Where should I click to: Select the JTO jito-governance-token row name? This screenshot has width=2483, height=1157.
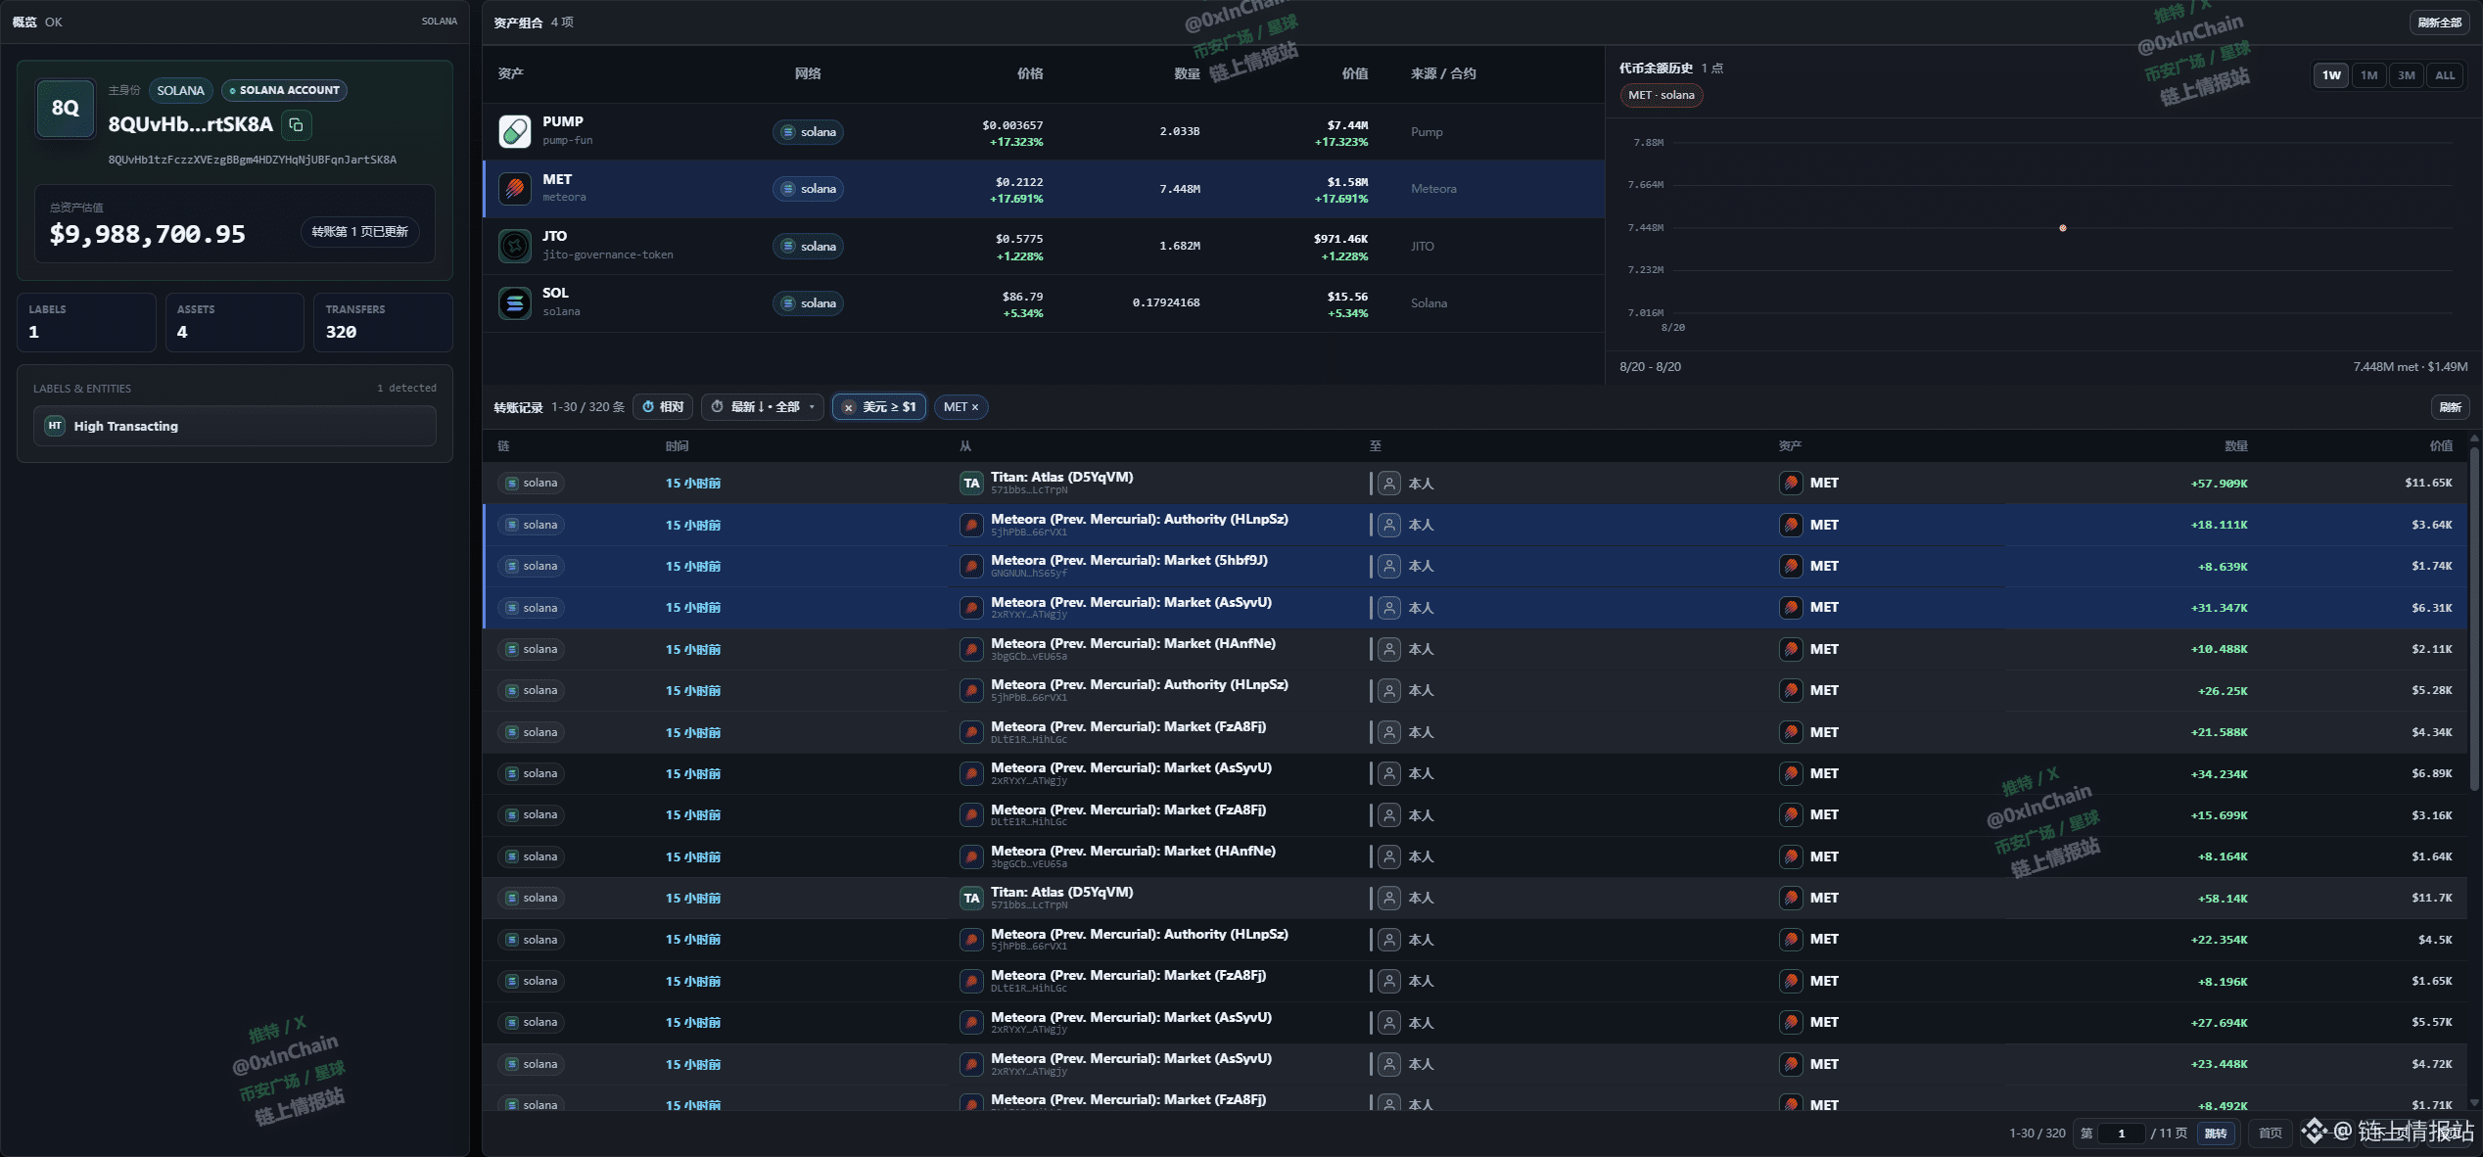(x=607, y=245)
